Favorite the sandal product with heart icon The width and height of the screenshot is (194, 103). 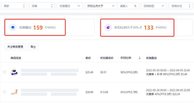point(4,92)
